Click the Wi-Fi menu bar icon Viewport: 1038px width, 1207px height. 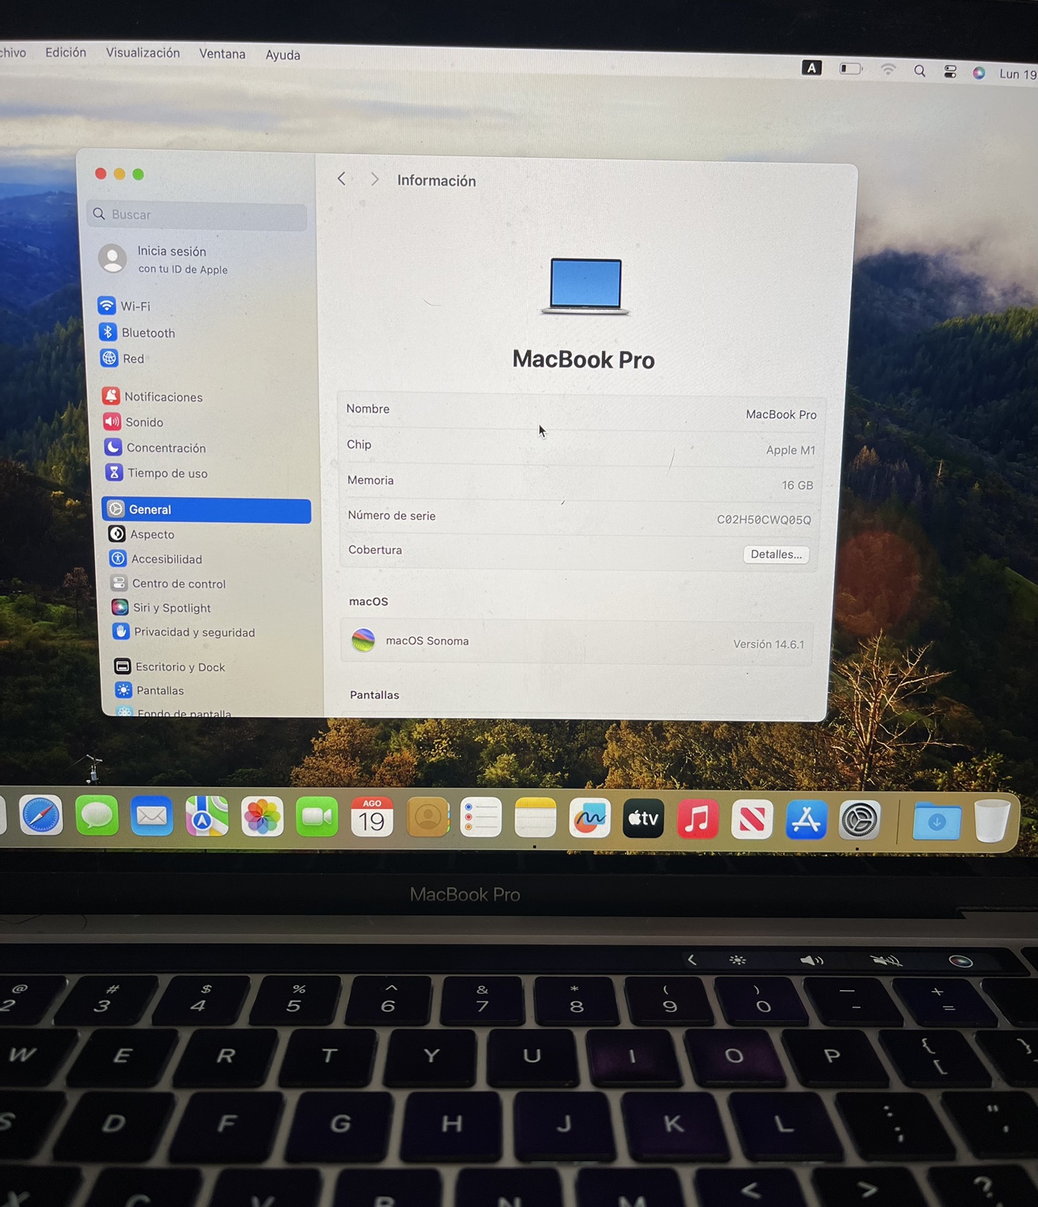coord(888,70)
